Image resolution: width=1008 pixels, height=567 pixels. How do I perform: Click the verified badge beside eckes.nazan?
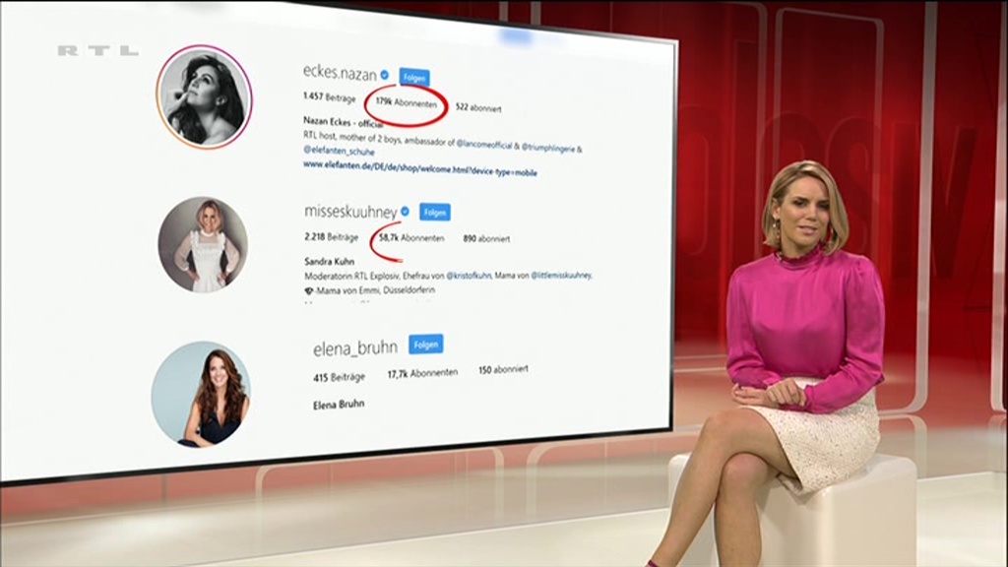385,75
